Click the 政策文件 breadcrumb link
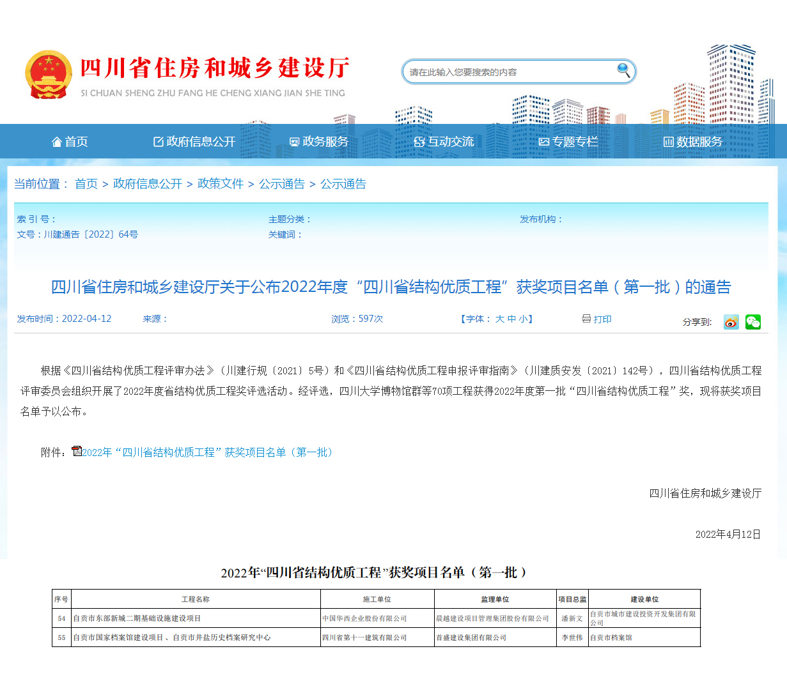The height and width of the screenshot is (679, 787). pos(221,184)
